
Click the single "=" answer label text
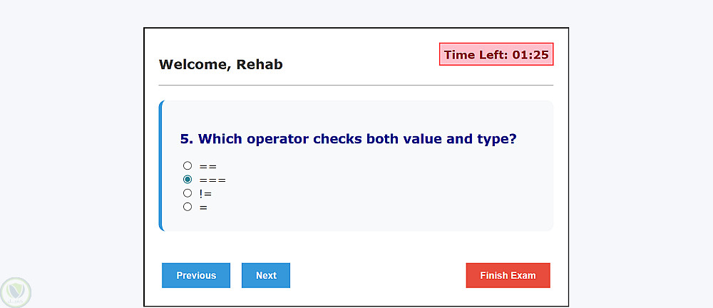point(204,207)
